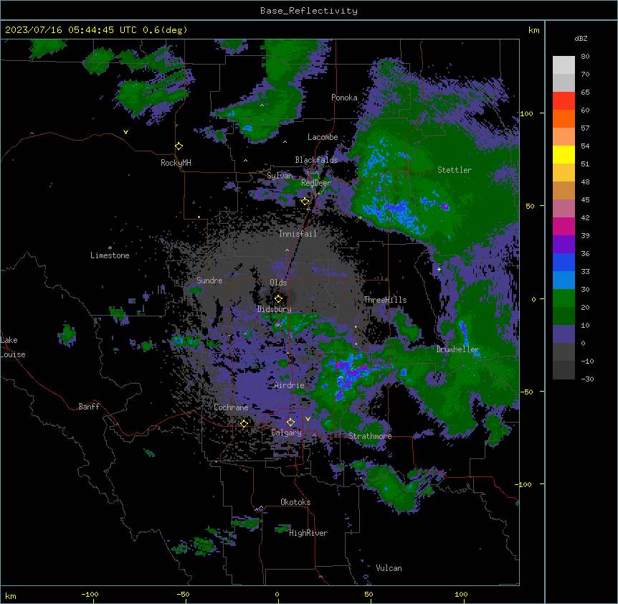Click the Cochrane town label
The height and width of the screenshot is (604, 618).
(231, 407)
